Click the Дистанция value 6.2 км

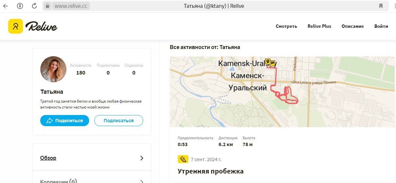(x=226, y=144)
